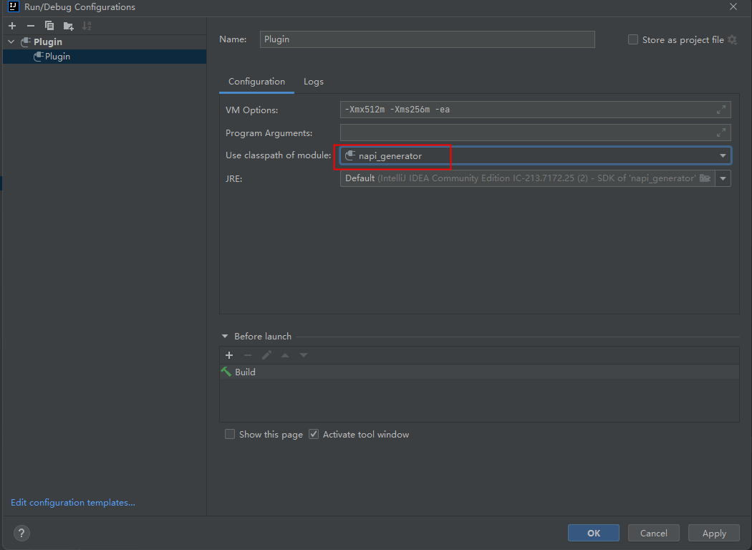Expand the VM Options field editor
The width and height of the screenshot is (752, 550).
point(722,110)
